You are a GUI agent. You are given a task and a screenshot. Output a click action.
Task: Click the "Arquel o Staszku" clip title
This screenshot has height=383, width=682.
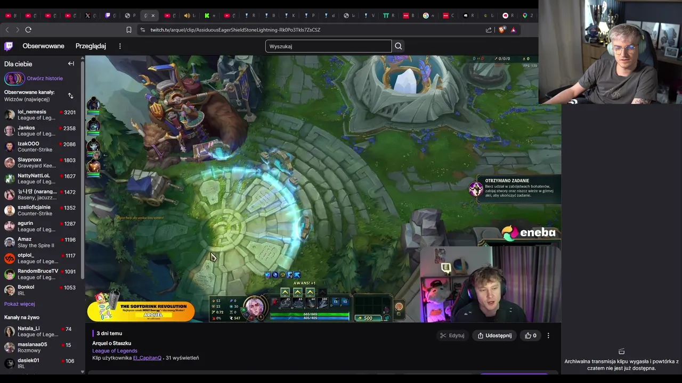click(111, 344)
